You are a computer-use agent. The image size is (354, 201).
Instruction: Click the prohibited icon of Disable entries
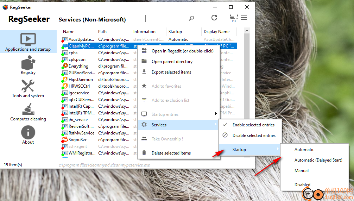pyautogui.click(x=225, y=135)
